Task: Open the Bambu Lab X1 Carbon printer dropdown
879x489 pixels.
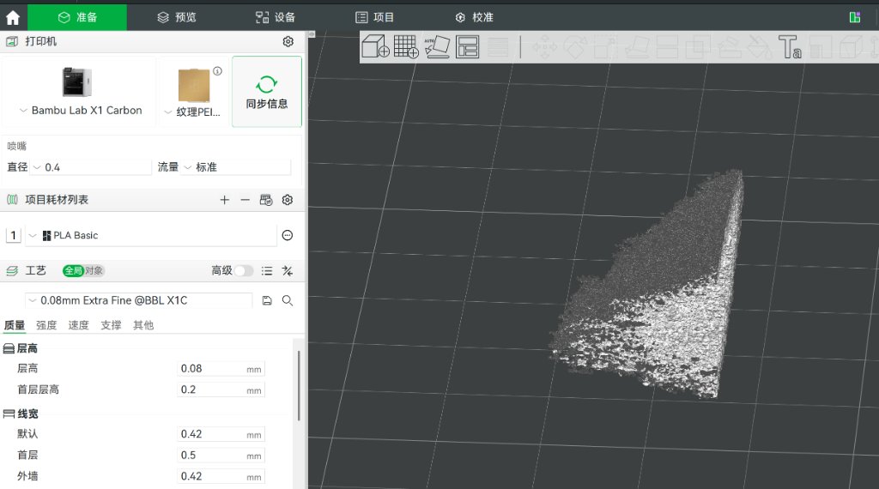Action: (82, 111)
